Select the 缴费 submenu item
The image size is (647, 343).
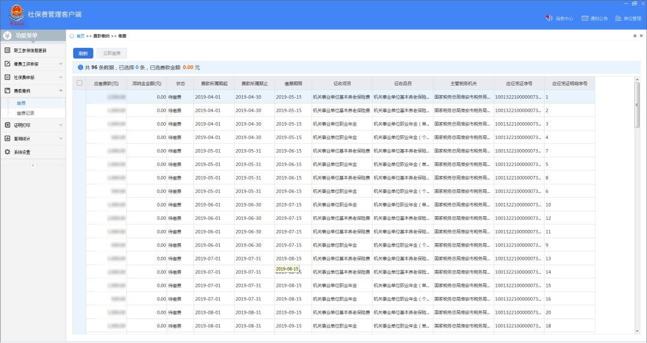point(22,103)
